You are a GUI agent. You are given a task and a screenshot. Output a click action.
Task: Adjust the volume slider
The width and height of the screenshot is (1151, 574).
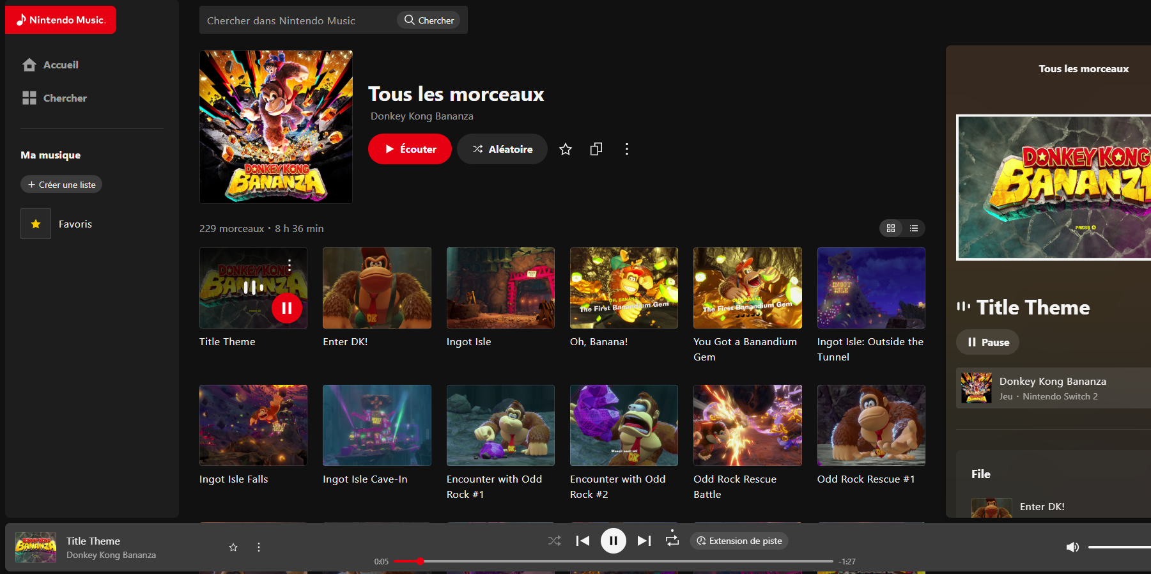pyautogui.click(x=1120, y=547)
